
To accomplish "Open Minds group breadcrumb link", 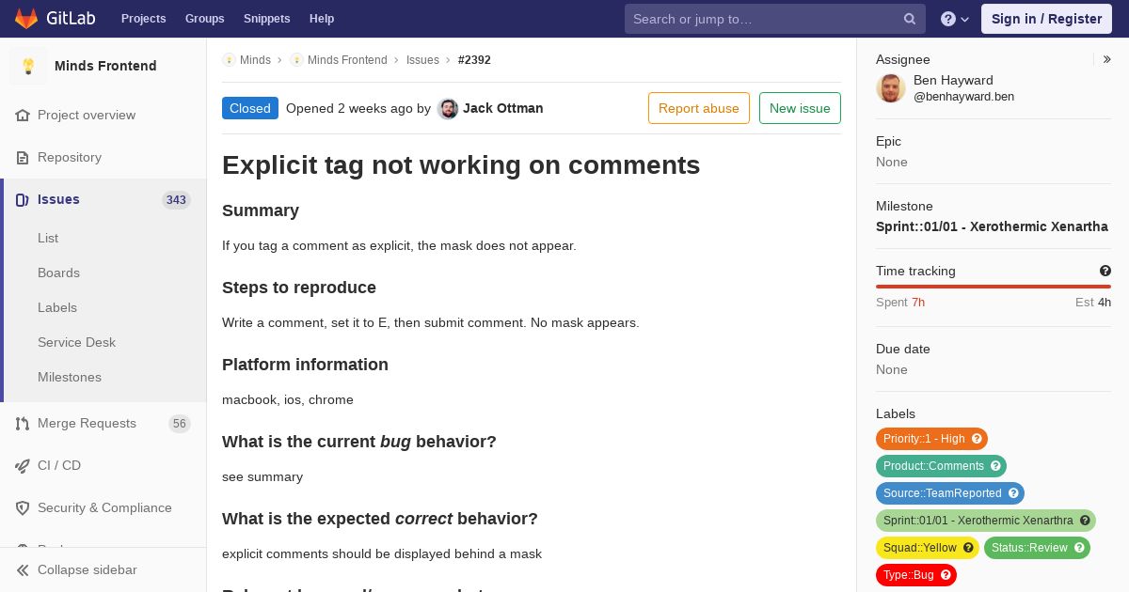I will 255,59.
